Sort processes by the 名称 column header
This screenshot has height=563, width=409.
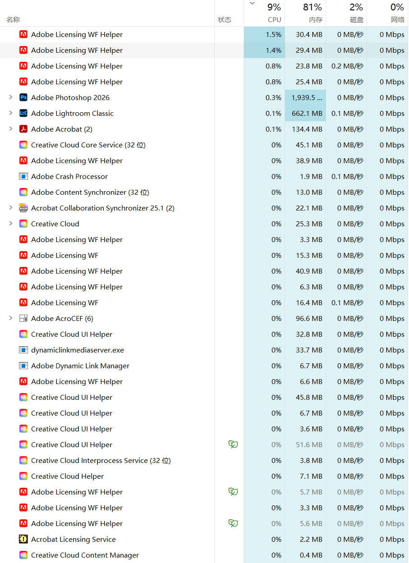pos(13,20)
